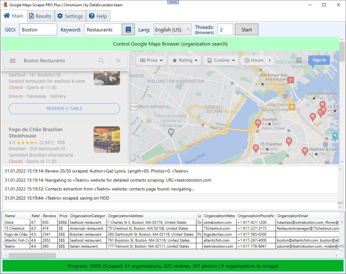Click the Blackmoor Bar cocktail pin

pyautogui.click(x=291, y=80)
